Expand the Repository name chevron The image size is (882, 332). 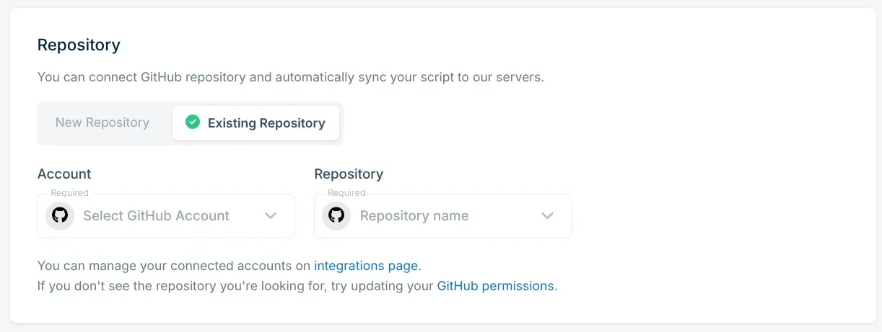[x=548, y=215]
